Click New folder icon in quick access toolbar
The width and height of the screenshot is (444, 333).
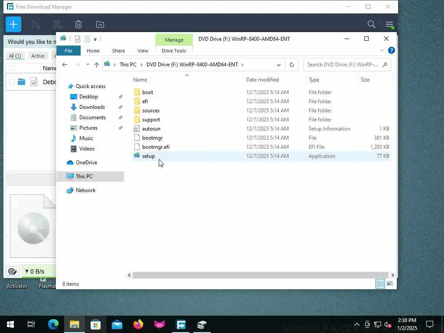[x=88, y=39]
